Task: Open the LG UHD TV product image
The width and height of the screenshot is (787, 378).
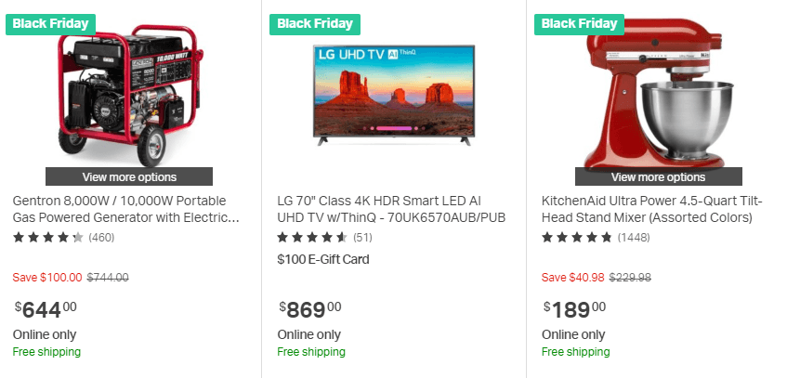Action: pyautogui.click(x=393, y=93)
